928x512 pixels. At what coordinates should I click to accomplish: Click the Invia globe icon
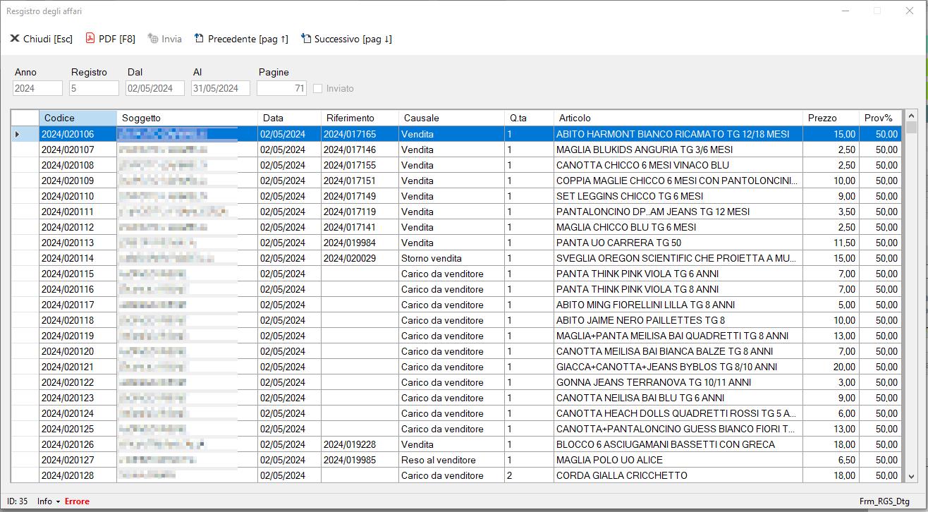pos(153,39)
